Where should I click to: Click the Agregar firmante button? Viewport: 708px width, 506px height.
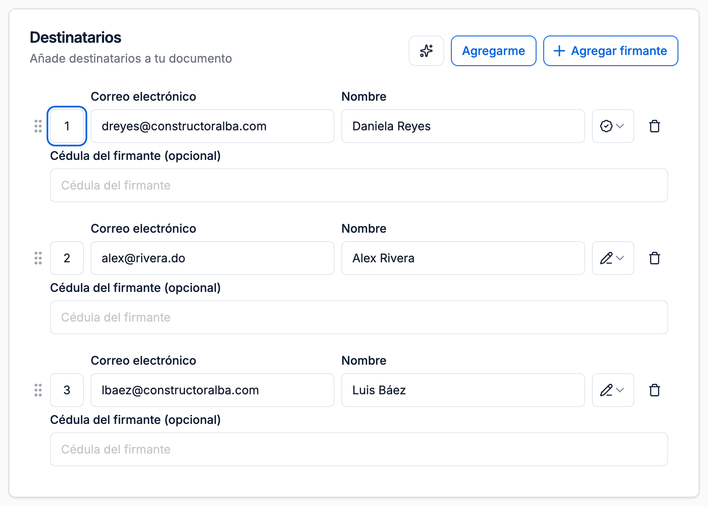click(x=611, y=51)
